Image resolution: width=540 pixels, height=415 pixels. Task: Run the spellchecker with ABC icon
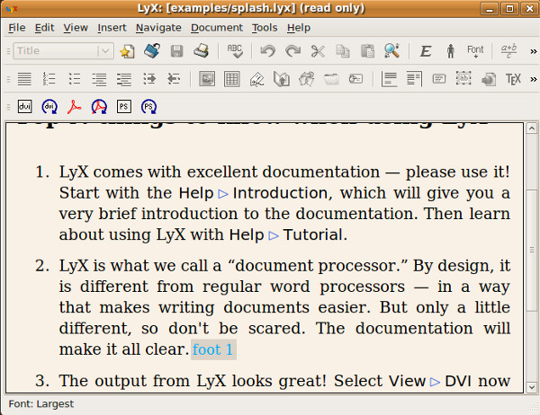[235, 51]
